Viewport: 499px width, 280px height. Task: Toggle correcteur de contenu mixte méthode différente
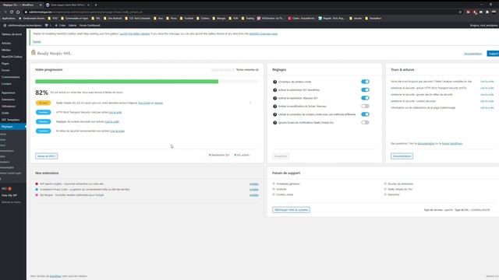click(365, 114)
